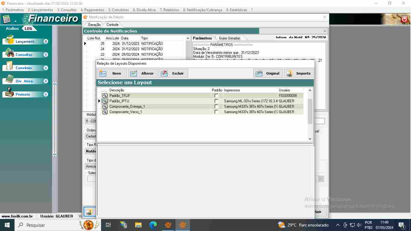Click the Excluir layout button
This screenshot has width=411, height=231.
pyautogui.click(x=173, y=73)
